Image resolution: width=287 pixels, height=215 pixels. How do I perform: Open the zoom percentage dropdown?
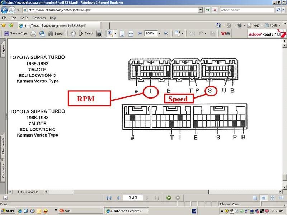160,33
